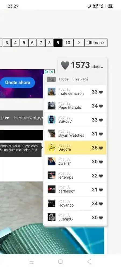Go to page 10
This screenshot has width=121, height=269.
68,43
